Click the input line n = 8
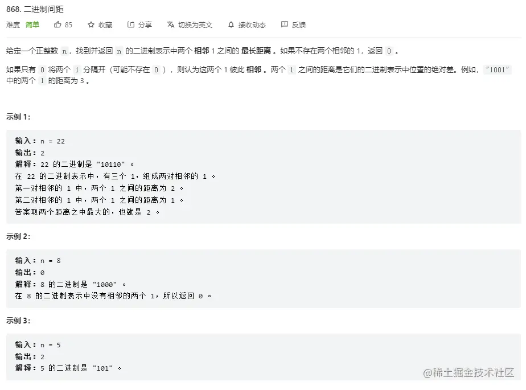526x390 pixels. (x=38, y=260)
